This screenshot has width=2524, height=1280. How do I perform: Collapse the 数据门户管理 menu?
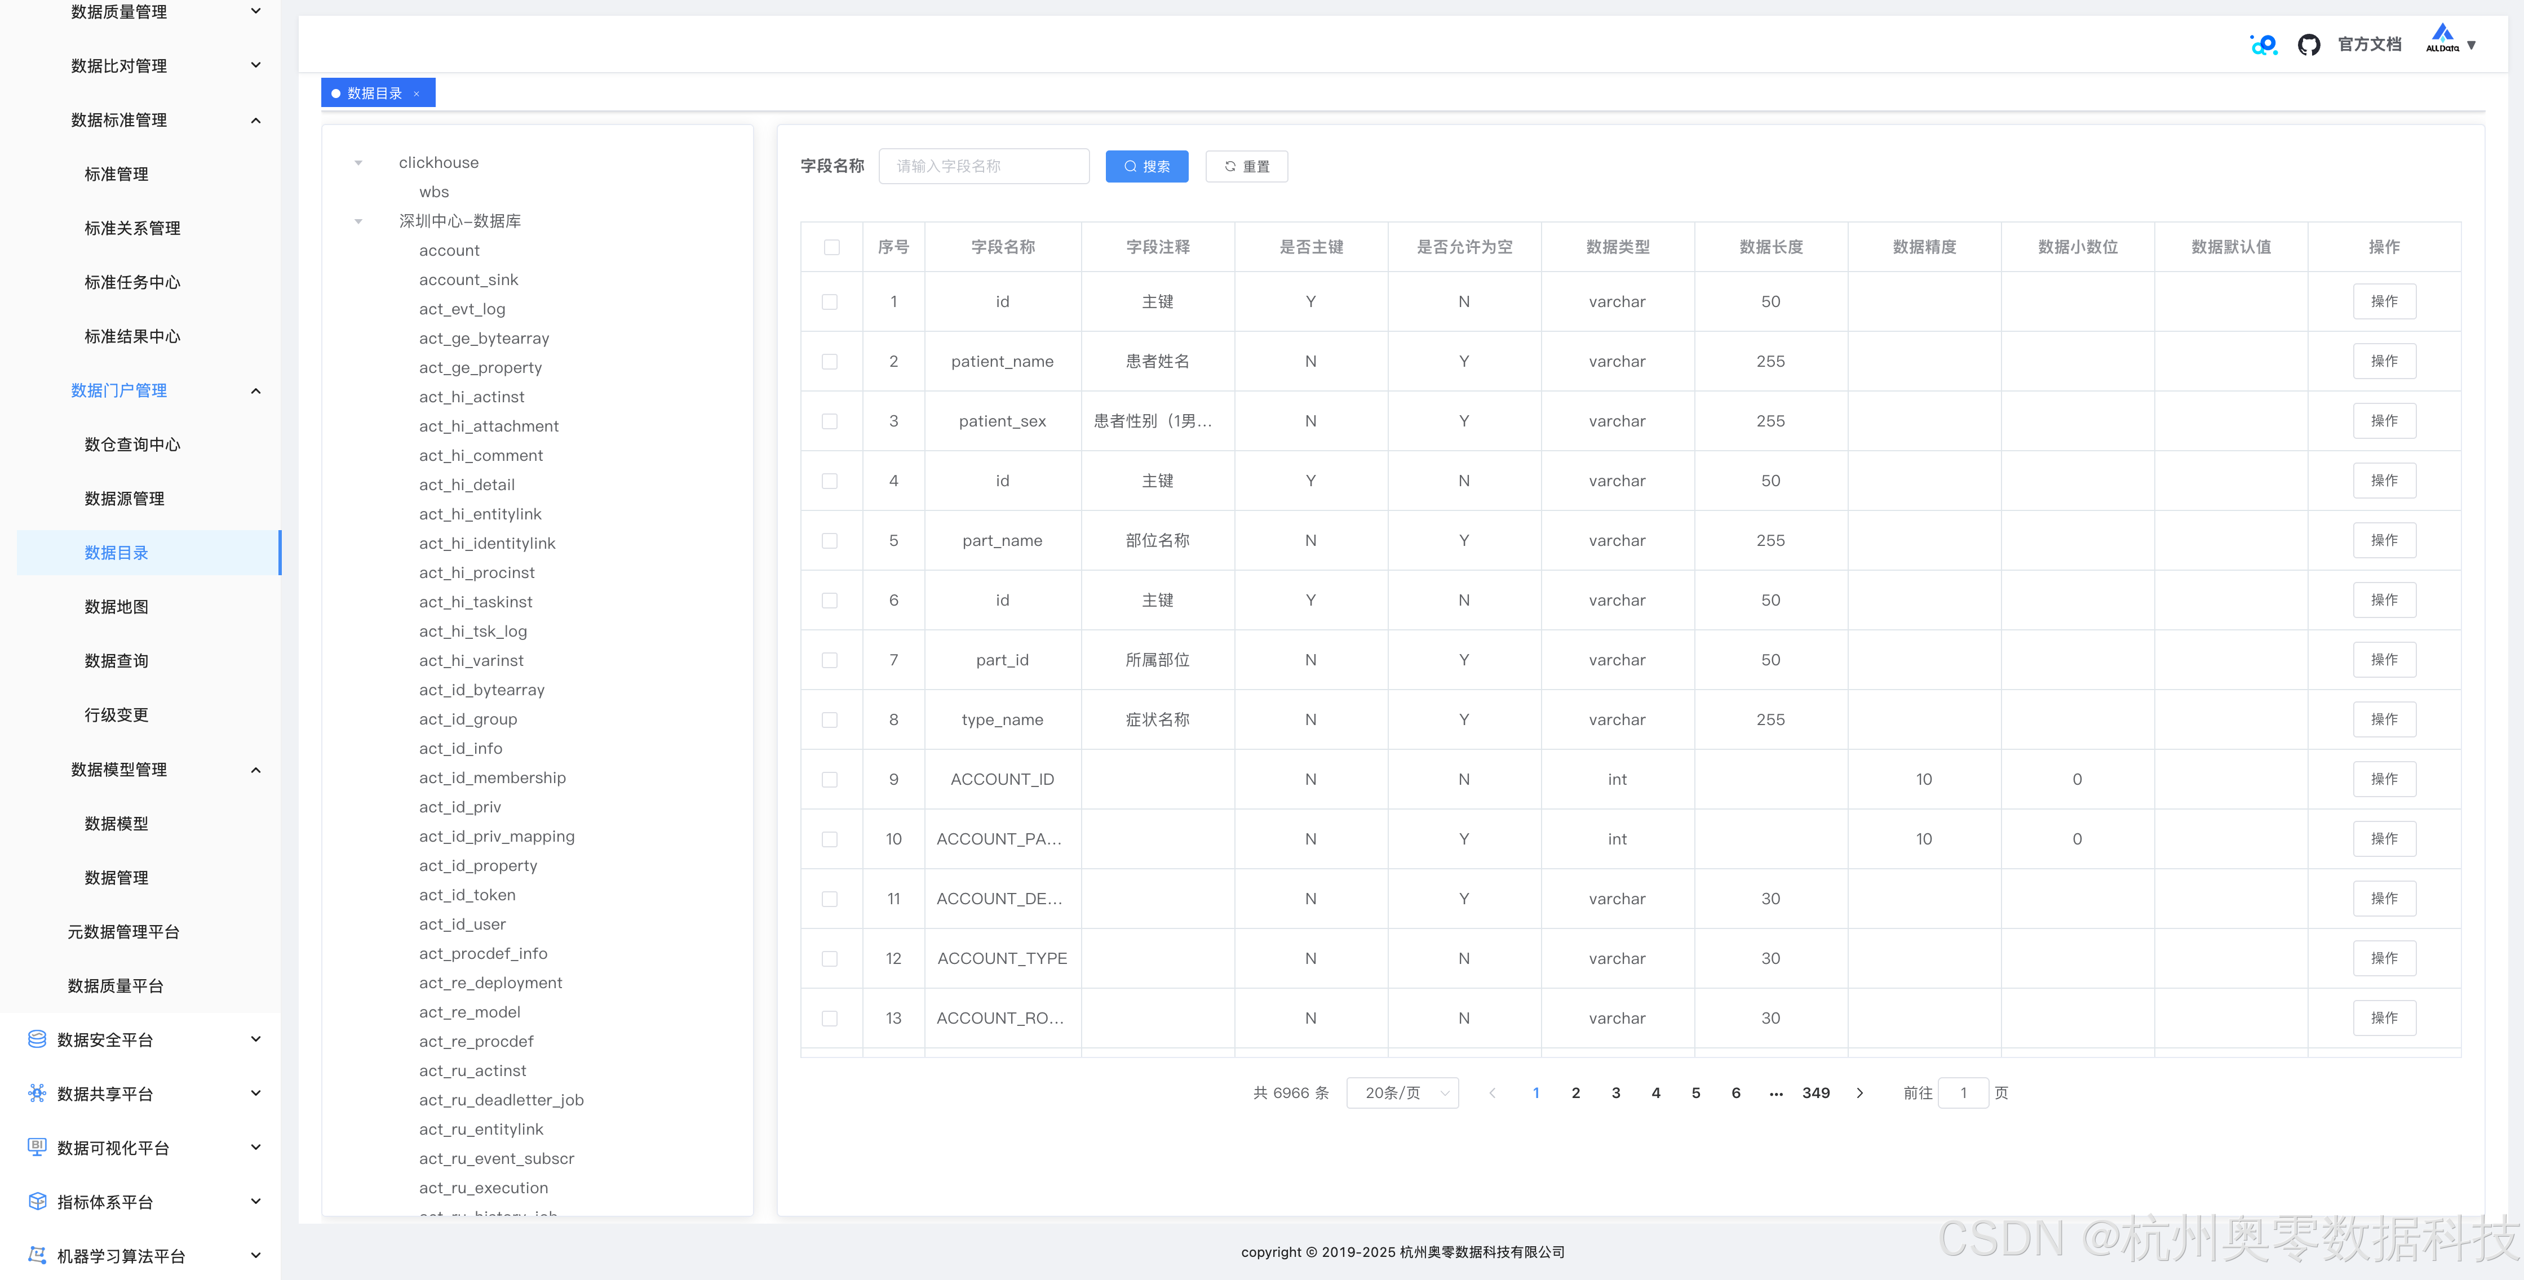[x=256, y=391]
